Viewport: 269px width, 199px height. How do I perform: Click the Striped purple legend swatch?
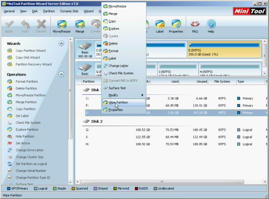click(95, 189)
